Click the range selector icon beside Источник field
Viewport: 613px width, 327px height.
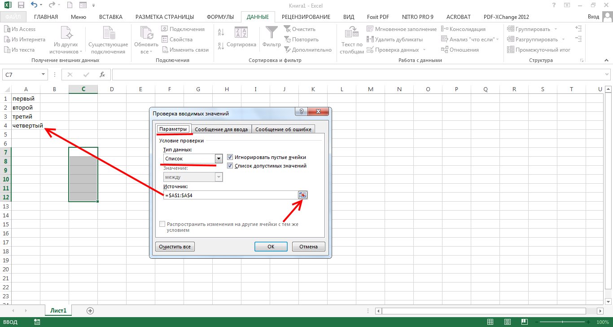point(303,195)
